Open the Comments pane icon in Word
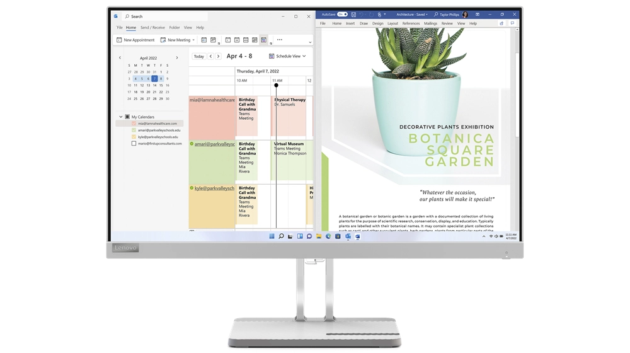The image size is (630, 353). 512,23
